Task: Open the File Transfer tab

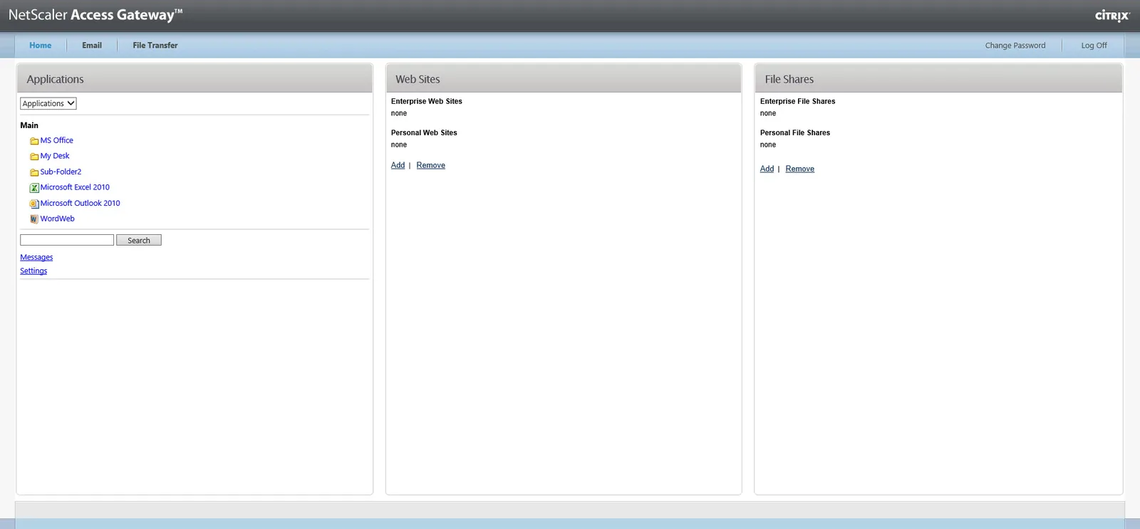Action: [x=155, y=46]
